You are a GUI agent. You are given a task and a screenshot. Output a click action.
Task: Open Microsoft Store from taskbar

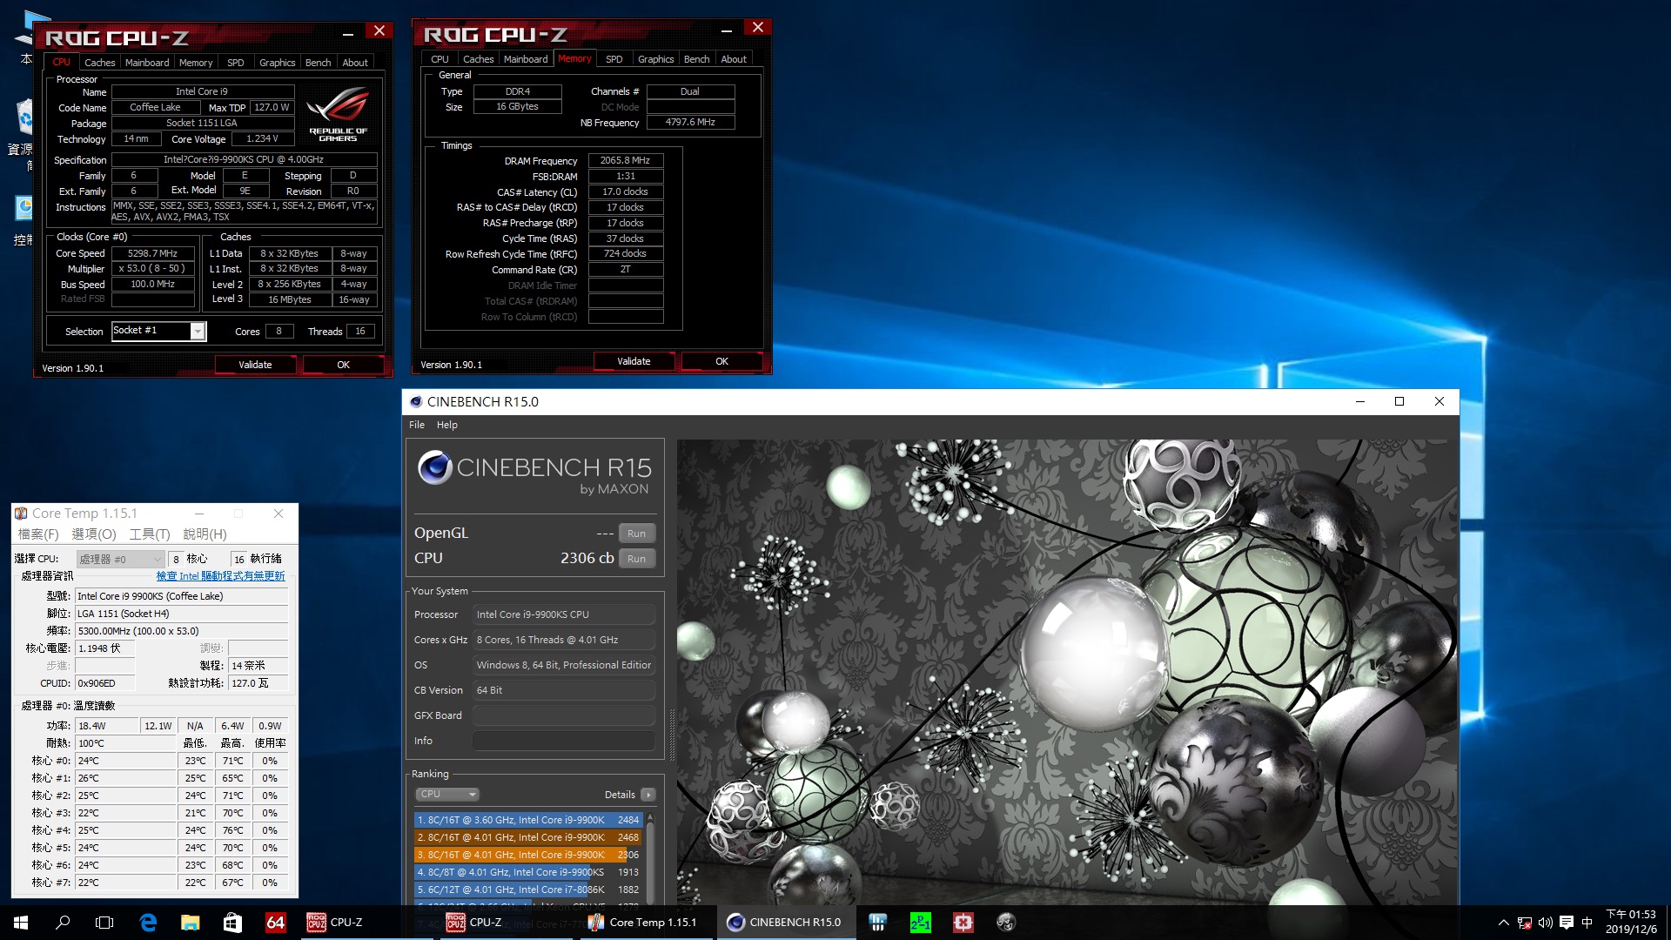232,923
